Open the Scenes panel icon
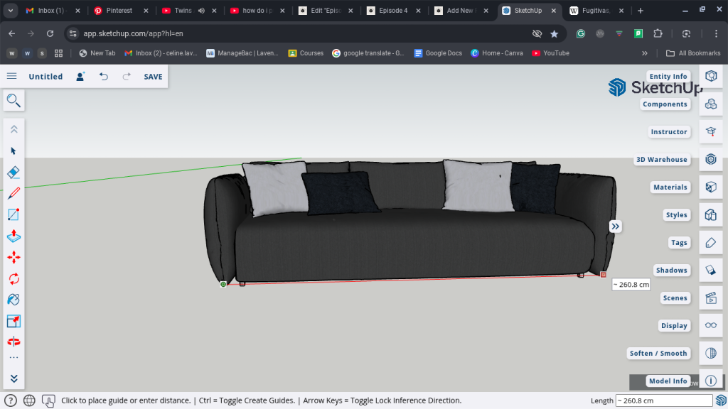Image resolution: width=728 pixels, height=409 pixels. 710,298
